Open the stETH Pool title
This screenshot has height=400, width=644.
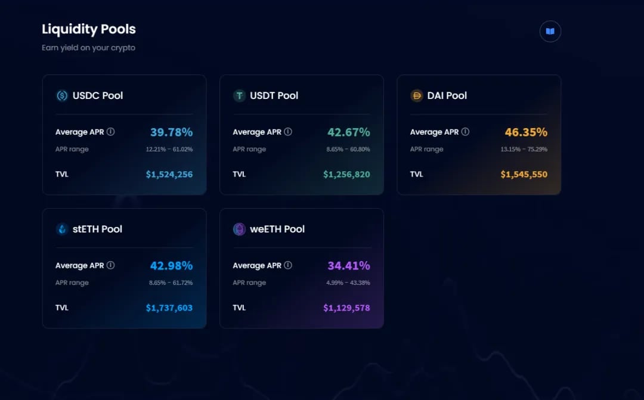(97, 229)
